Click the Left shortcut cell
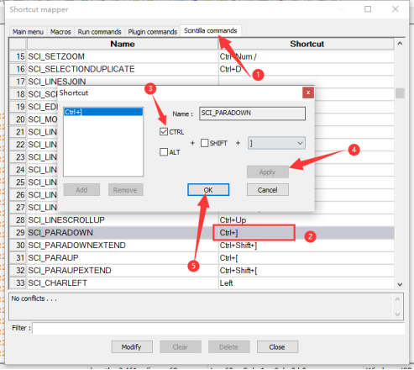The width and height of the screenshot is (414, 370). (307, 283)
